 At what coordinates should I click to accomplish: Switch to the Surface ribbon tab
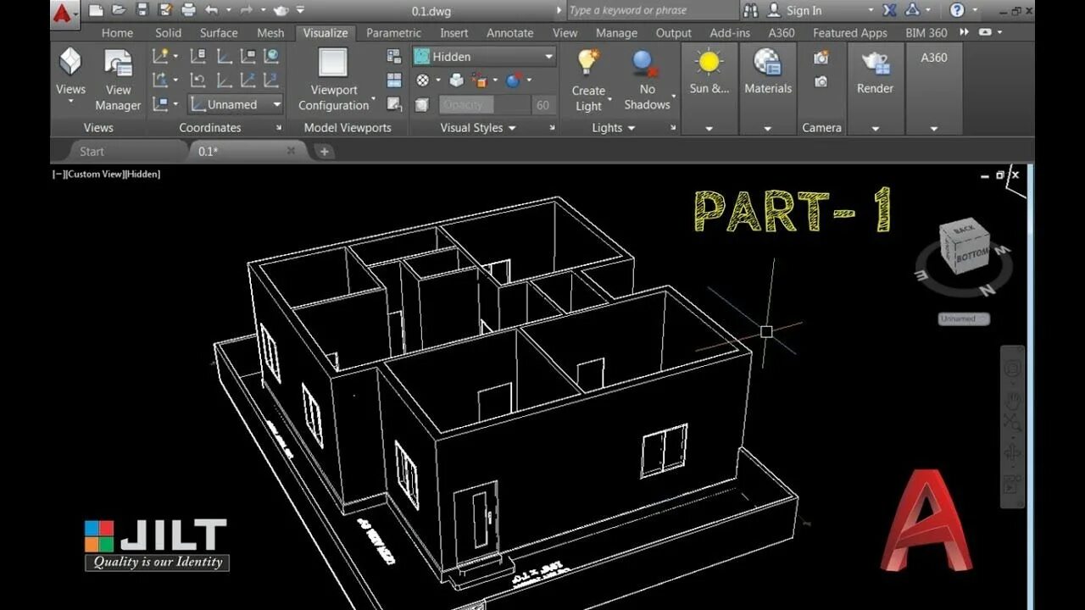pyautogui.click(x=219, y=33)
